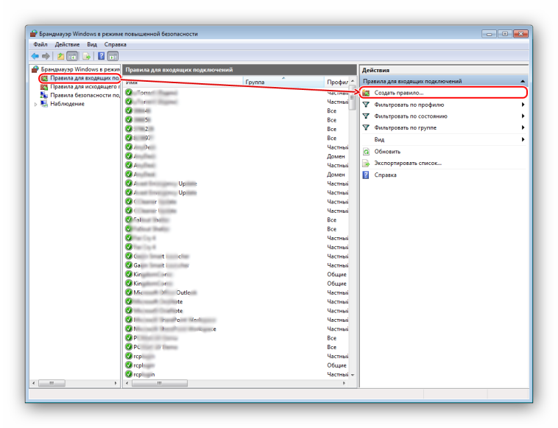Toggle the console tree show/hide toolbar icon

[72, 56]
